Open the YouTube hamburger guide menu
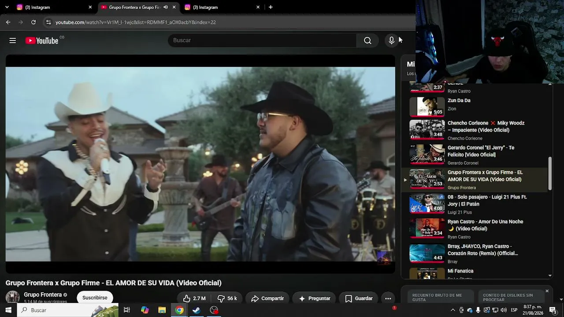 click(x=13, y=41)
